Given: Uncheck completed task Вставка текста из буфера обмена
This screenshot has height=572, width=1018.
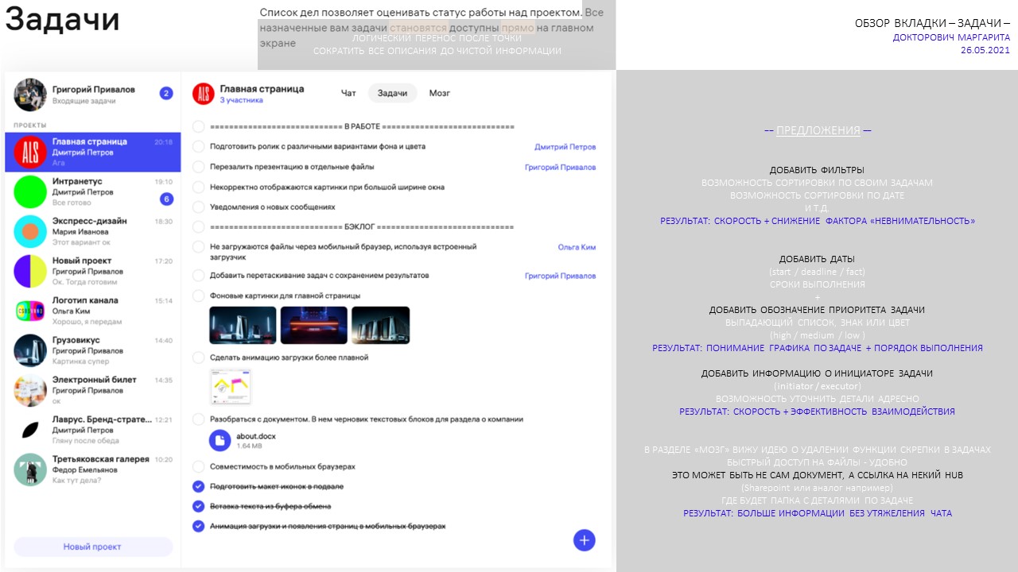Looking at the screenshot, I should coord(199,506).
